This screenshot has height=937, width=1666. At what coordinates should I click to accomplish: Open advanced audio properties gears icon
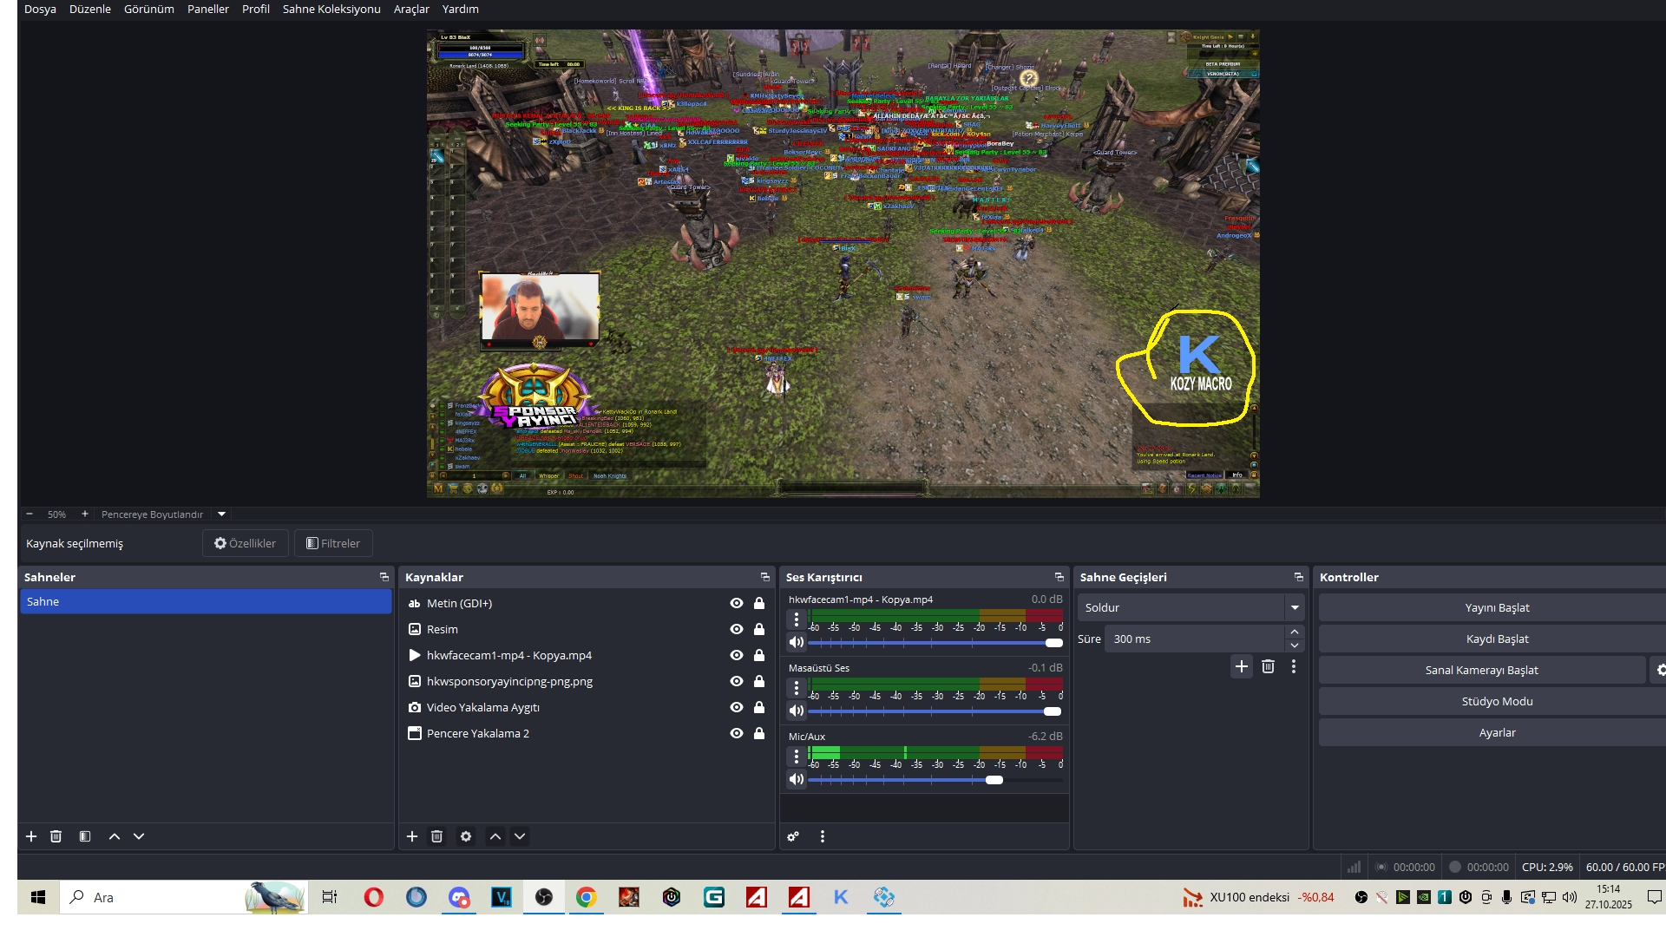793,836
